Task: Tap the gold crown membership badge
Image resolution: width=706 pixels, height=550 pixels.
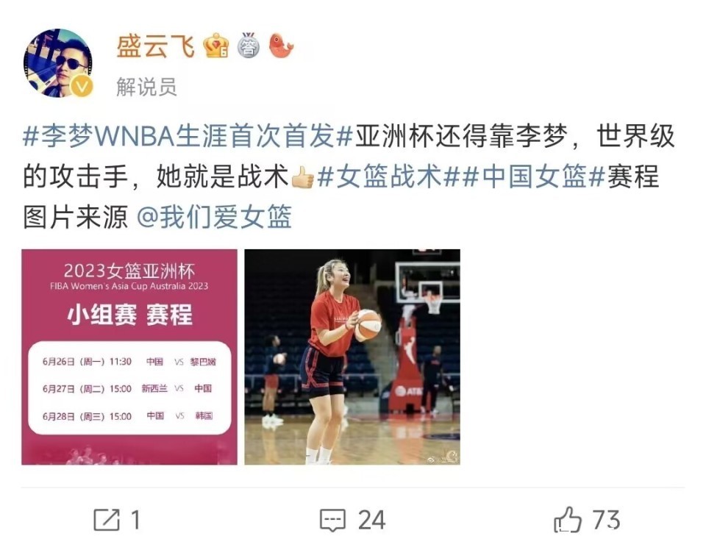Action: [215, 46]
